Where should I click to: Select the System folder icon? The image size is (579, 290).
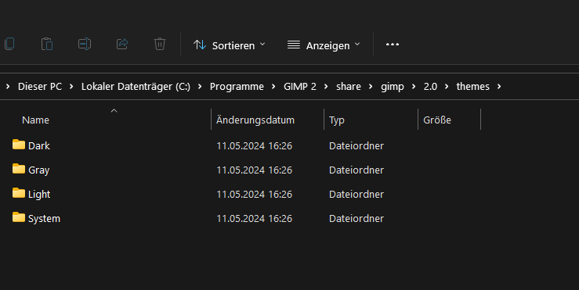(19, 217)
